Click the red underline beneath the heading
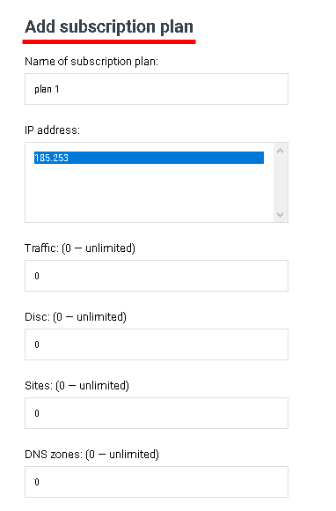The height and width of the screenshot is (511, 336). [x=109, y=41]
